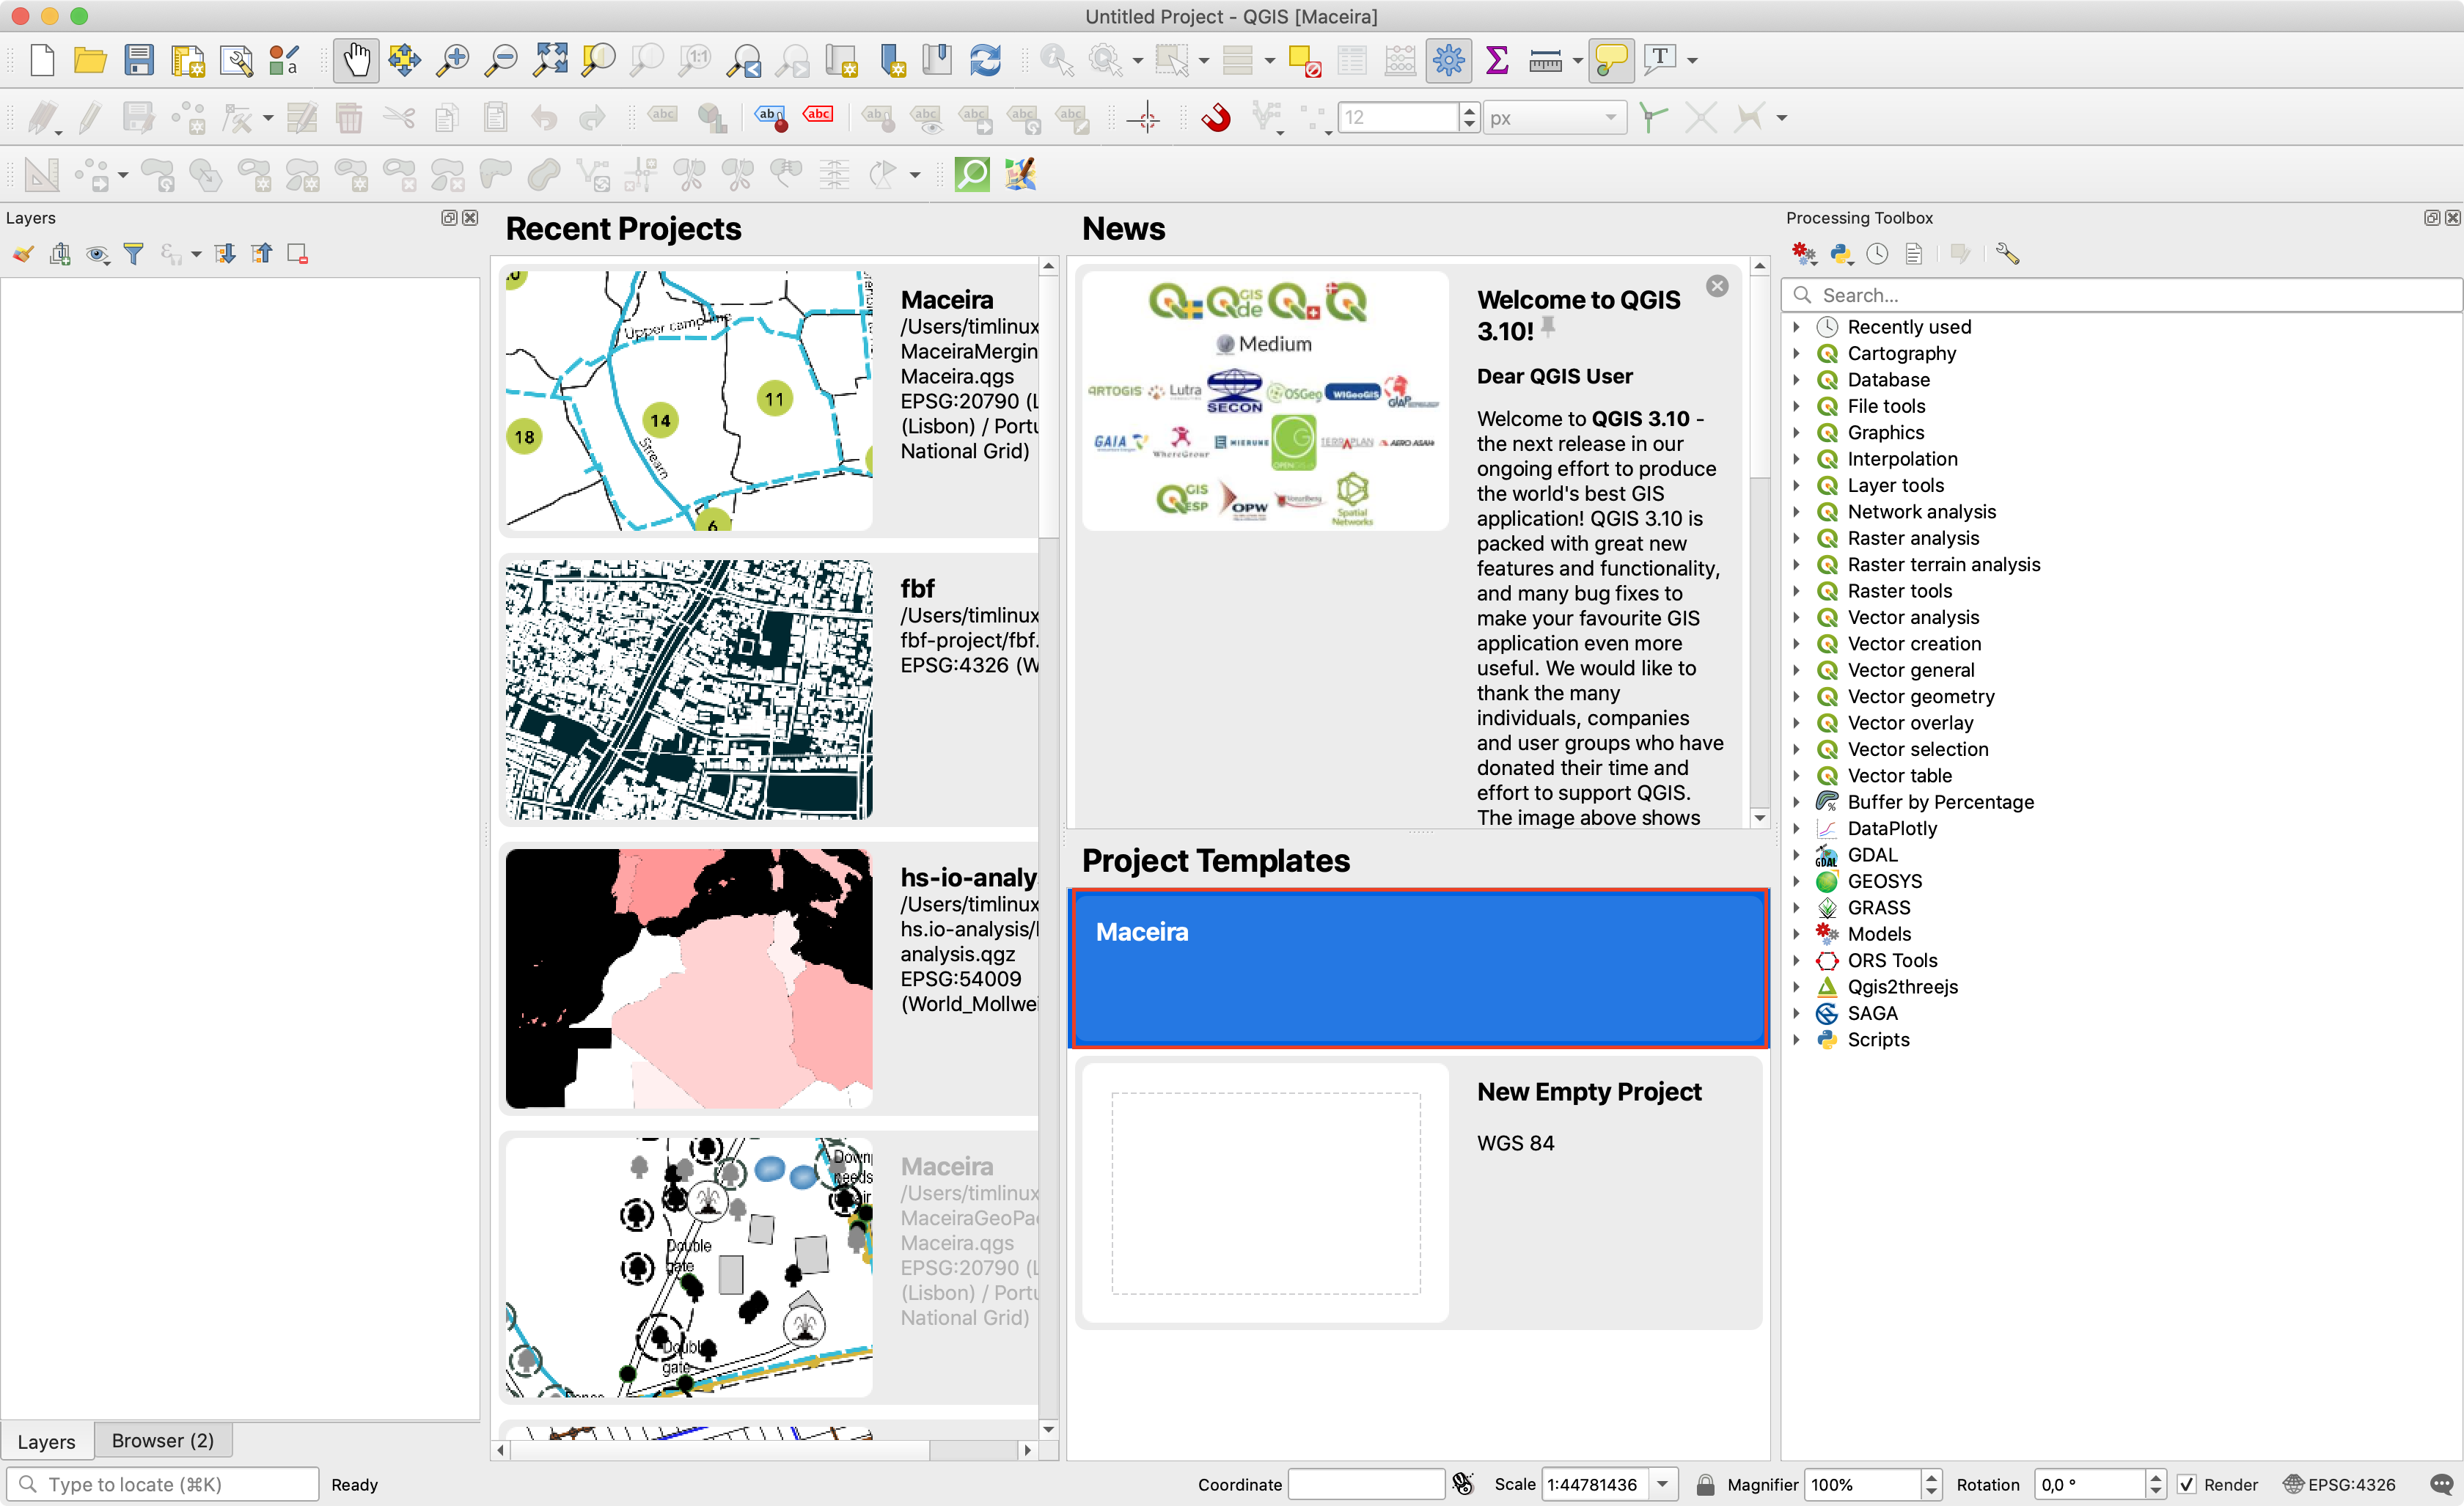
Task: Click the Zoom In magnifier tool
Action: 453,60
